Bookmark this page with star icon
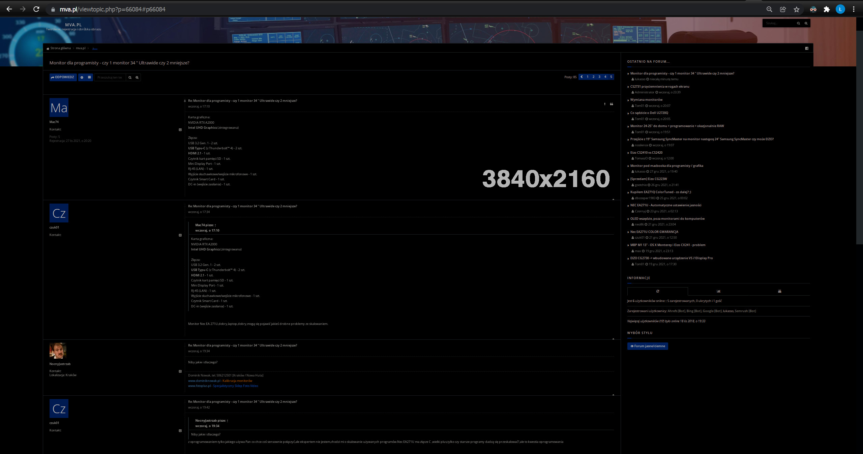This screenshot has width=863, height=454. [796, 9]
